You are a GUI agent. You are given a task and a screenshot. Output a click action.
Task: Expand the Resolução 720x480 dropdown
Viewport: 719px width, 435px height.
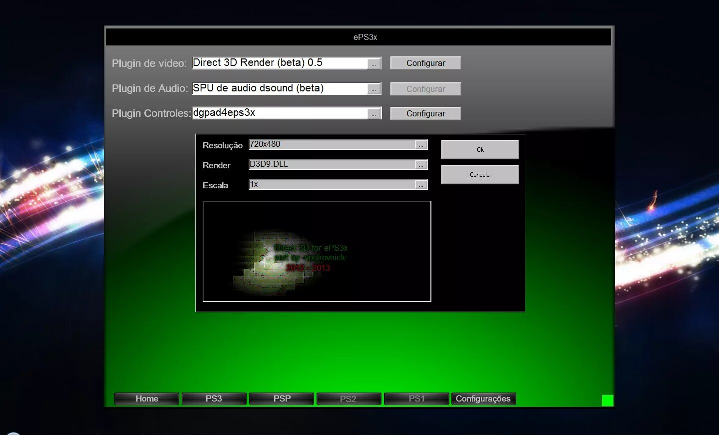tap(421, 145)
